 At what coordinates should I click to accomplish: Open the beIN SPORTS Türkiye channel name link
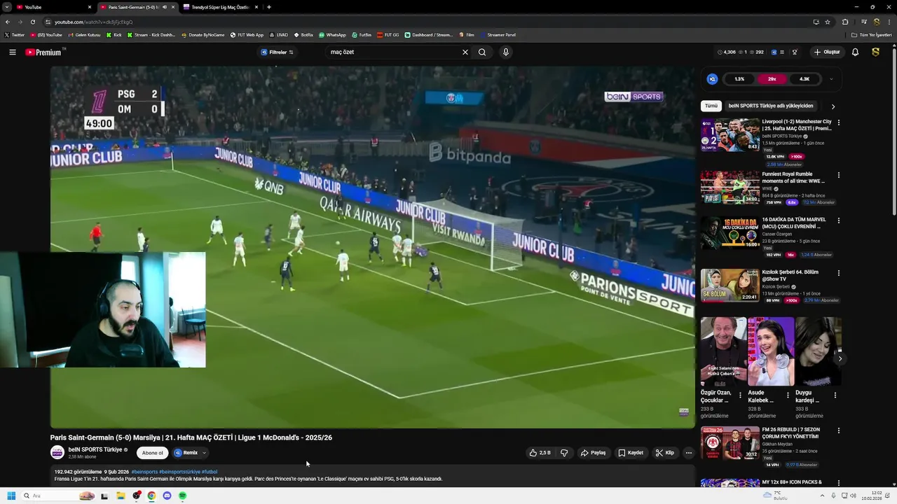point(95,449)
